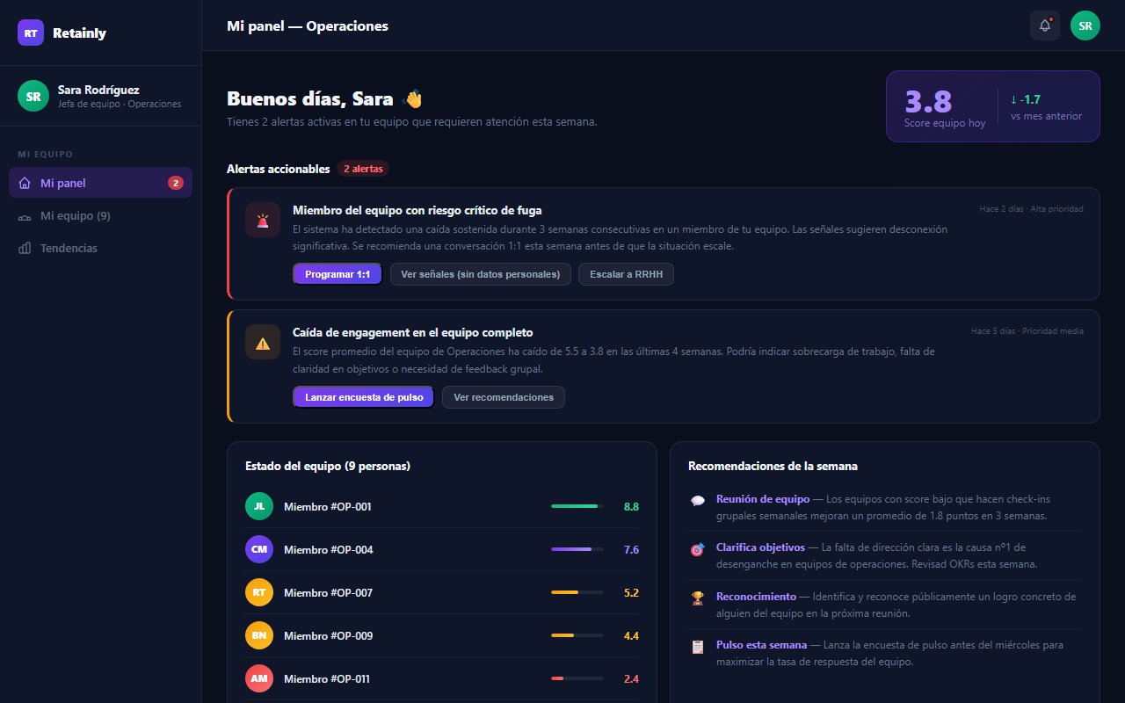The height and width of the screenshot is (703, 1125).
Task: Launch the Lanzar encuesta de pulso button
Action: [x=364, y=397]
